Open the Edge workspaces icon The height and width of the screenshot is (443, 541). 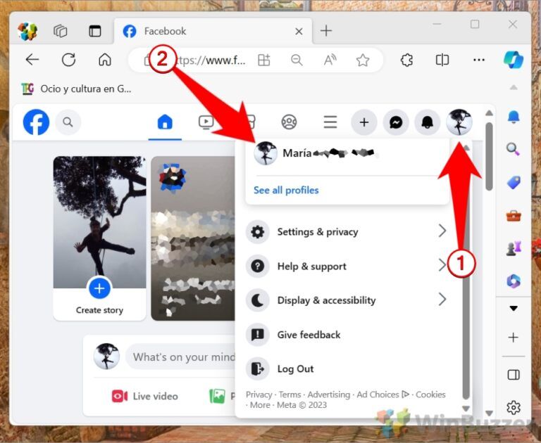[x=61, y=31]
